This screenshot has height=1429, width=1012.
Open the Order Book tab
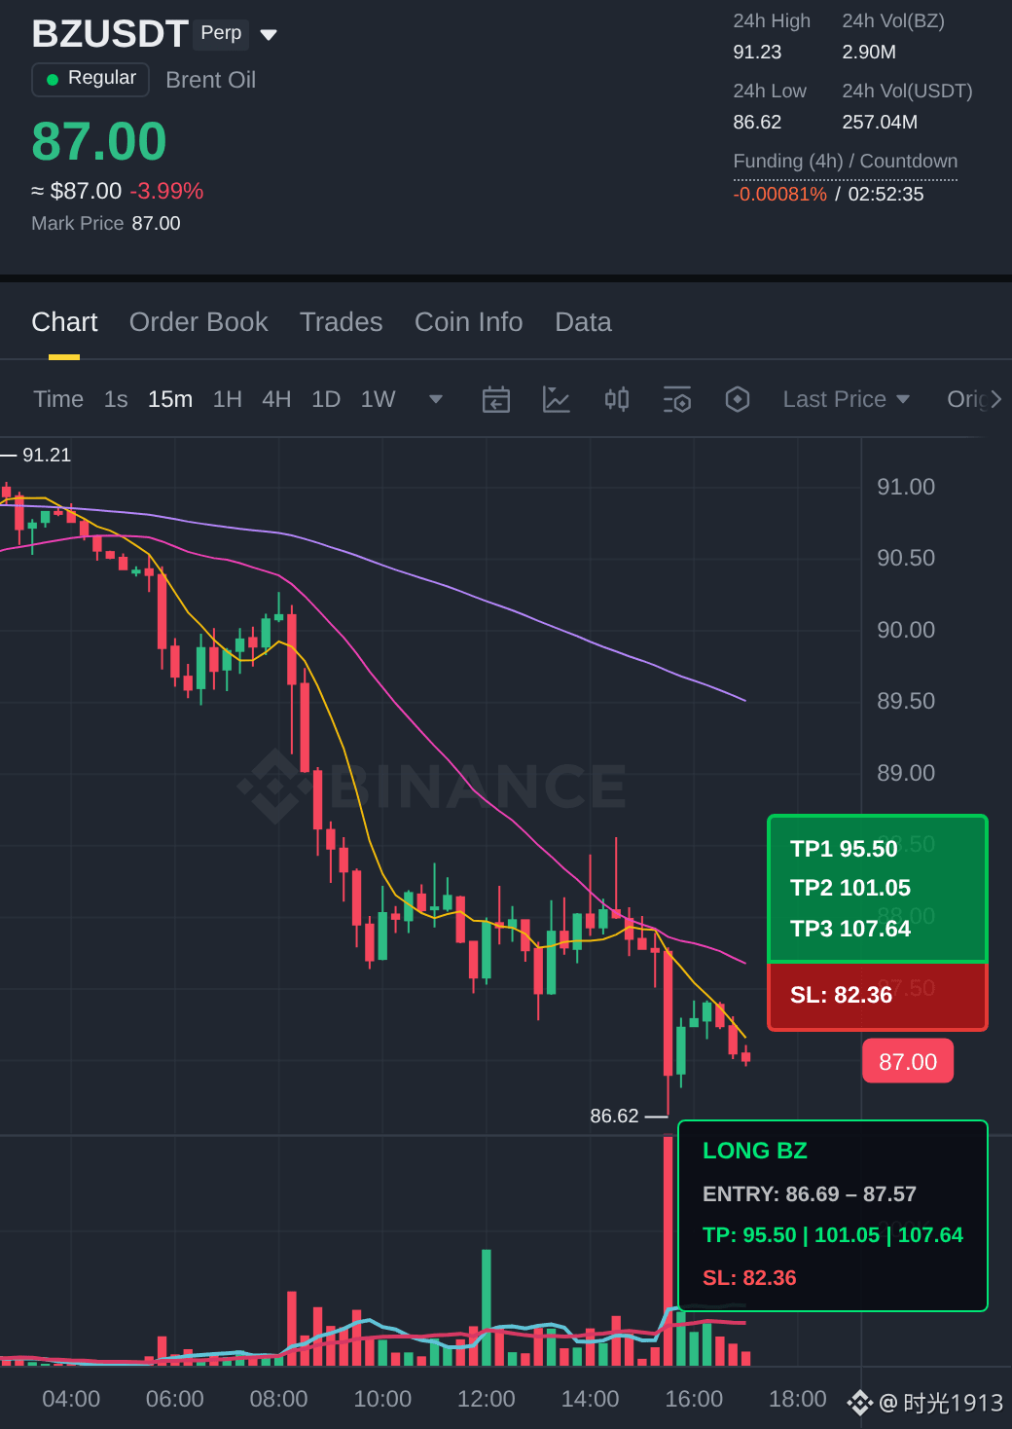[199, 322]
